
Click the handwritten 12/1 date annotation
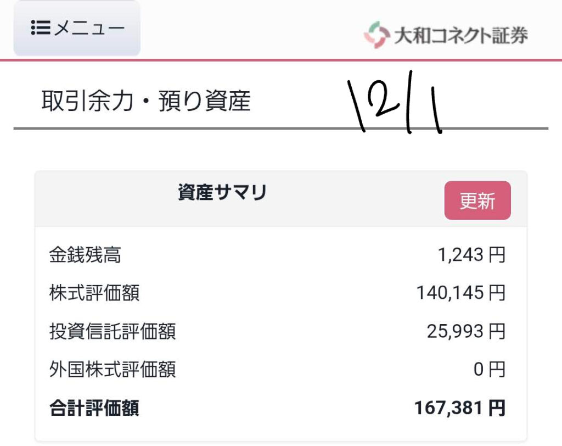[395, 104]
